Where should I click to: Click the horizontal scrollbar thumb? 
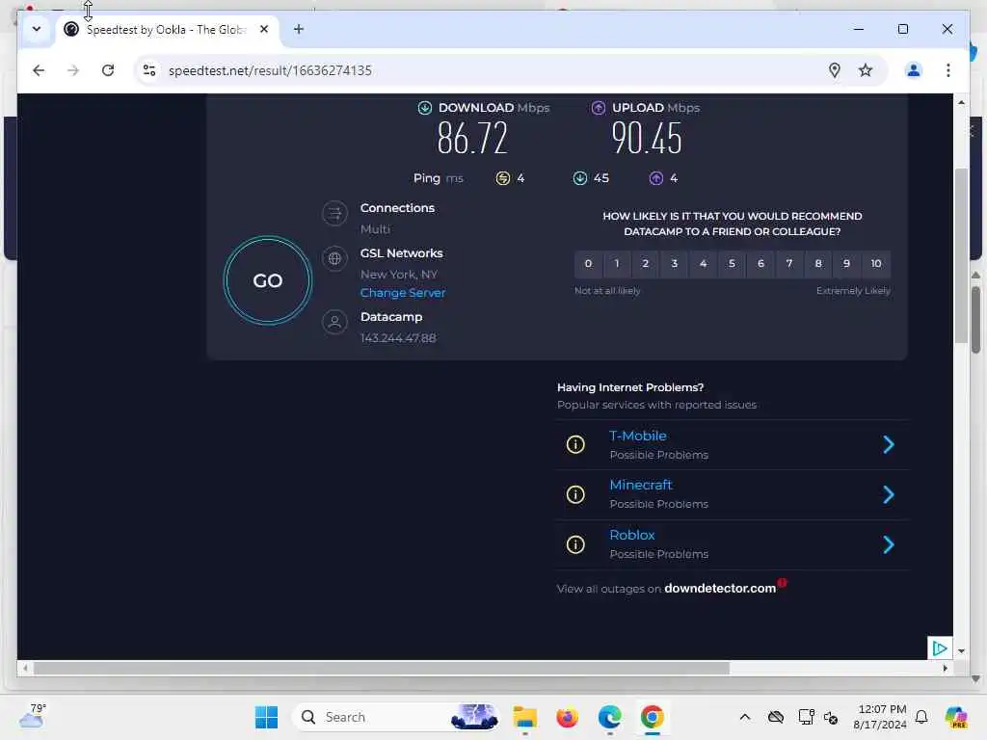(382, 669)
